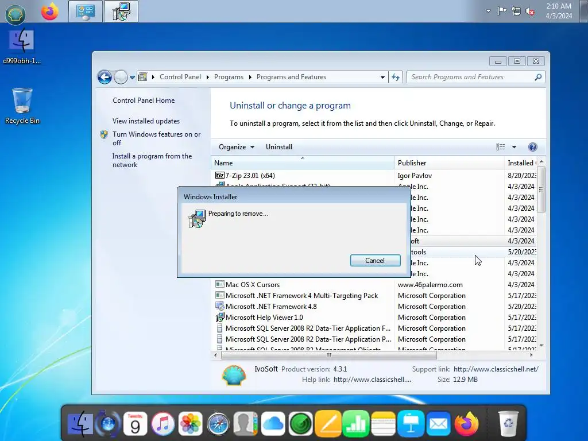
Task: Change view with the view icon button
Action: 501,147
